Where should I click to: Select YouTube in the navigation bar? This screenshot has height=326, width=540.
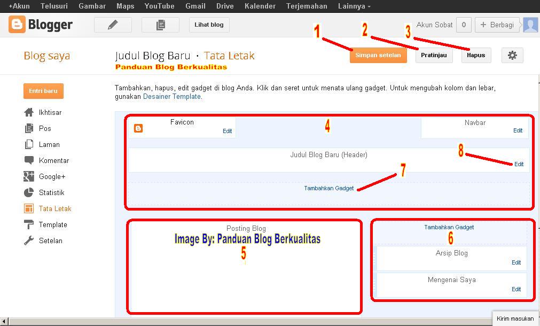pos(159,6)
